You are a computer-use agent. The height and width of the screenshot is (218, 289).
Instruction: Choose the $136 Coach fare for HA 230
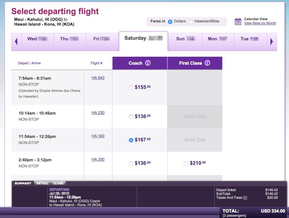[x=131, y=116]
